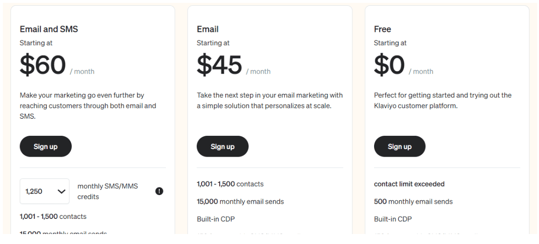539x244 pixels.
Task: Click 15,000 monthly email sends in Email plan
Action: pos(241,201)
